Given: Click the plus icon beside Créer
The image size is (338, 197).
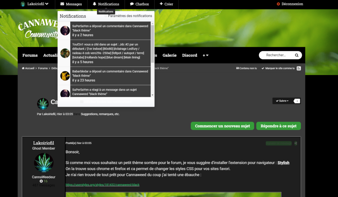Looking at the screenshot, I should click(x=161, y=4).
